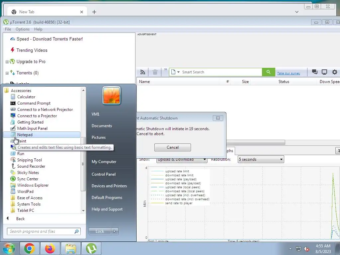Open Sound Recorder
This screenshot has height=255, width=340.
point(31,166)
